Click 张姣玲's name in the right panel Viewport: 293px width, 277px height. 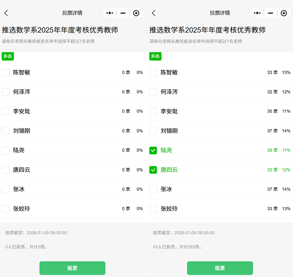(169, 209)
